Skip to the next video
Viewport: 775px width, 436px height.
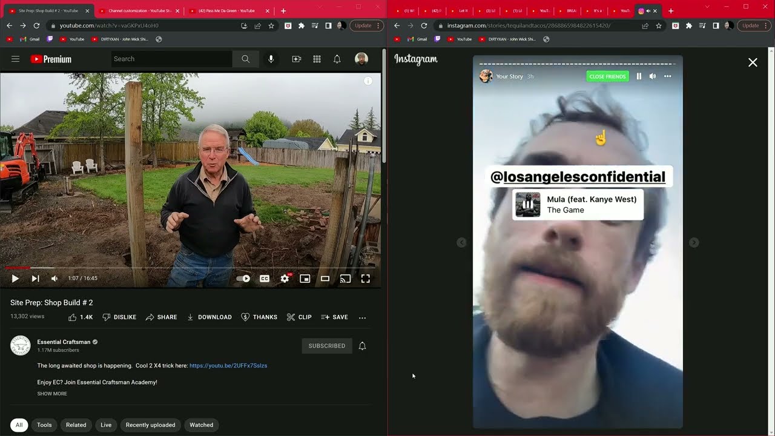click(x=35, y=279)
